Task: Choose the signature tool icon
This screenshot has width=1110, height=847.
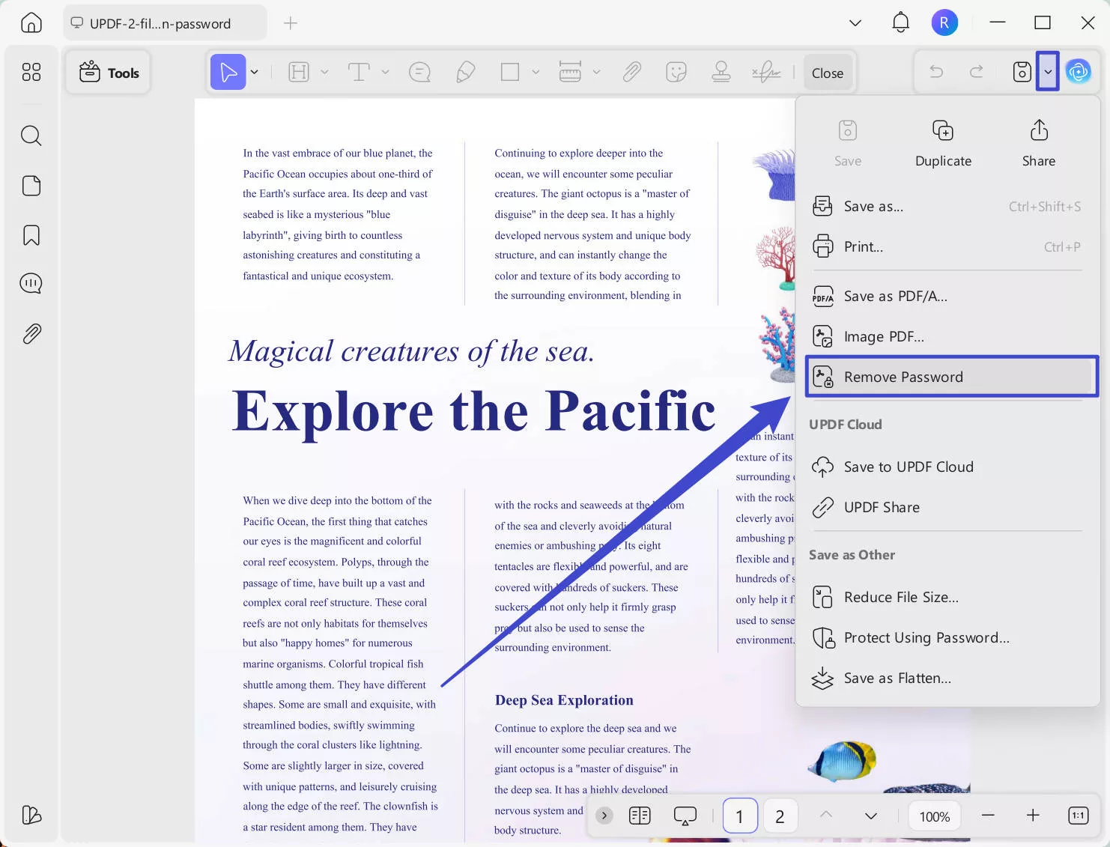Action: pyautogui.click(x=765, y=73)
